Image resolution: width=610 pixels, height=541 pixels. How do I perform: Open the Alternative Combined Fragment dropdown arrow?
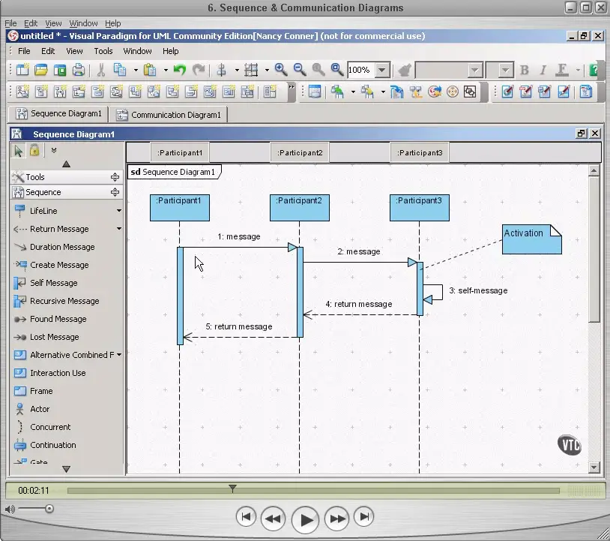pyautogui.click(x=119, y=355)
